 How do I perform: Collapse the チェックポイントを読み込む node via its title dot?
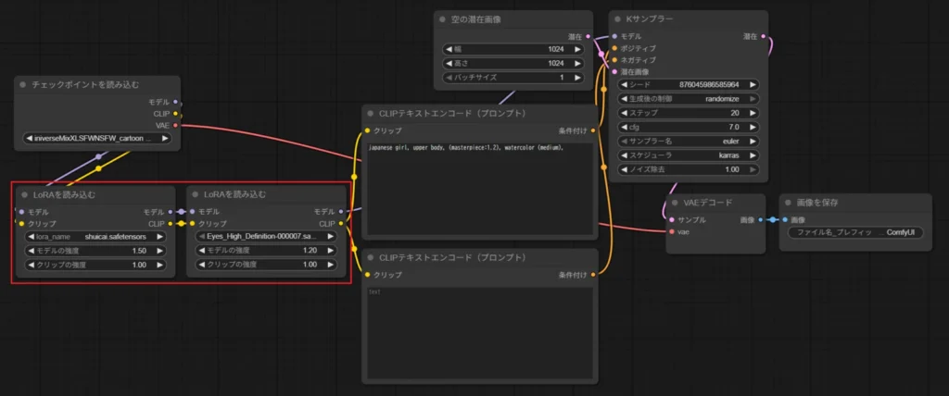23,84
